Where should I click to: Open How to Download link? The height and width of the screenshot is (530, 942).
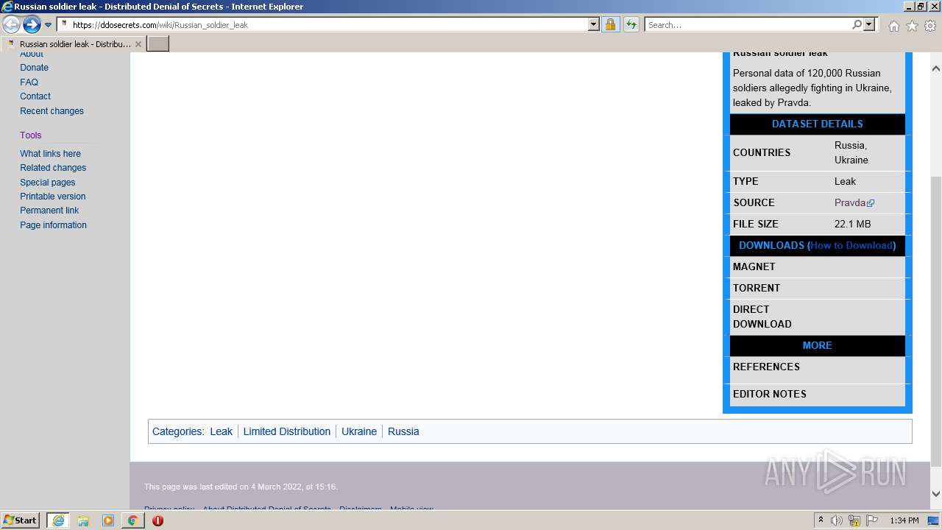(x=852, y=245)
